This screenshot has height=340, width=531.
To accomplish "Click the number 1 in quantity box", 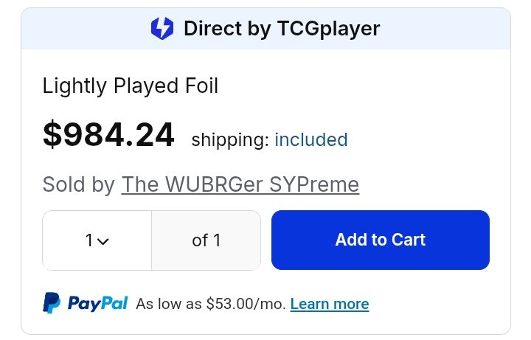I will tap(89, 240).
